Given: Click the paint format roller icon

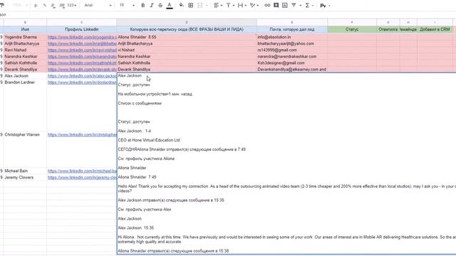Looking at the screenshot, I should point(2,5).
